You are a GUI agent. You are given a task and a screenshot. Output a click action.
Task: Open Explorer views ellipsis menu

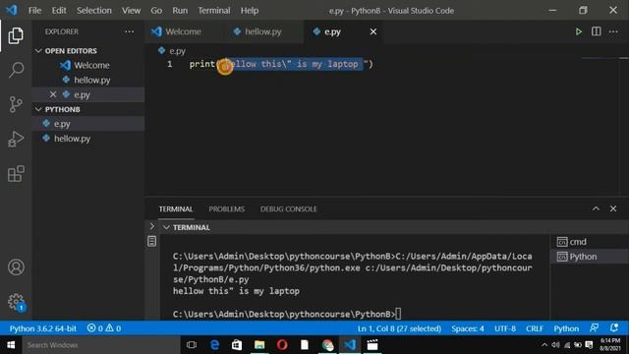(x=129, y=31)
